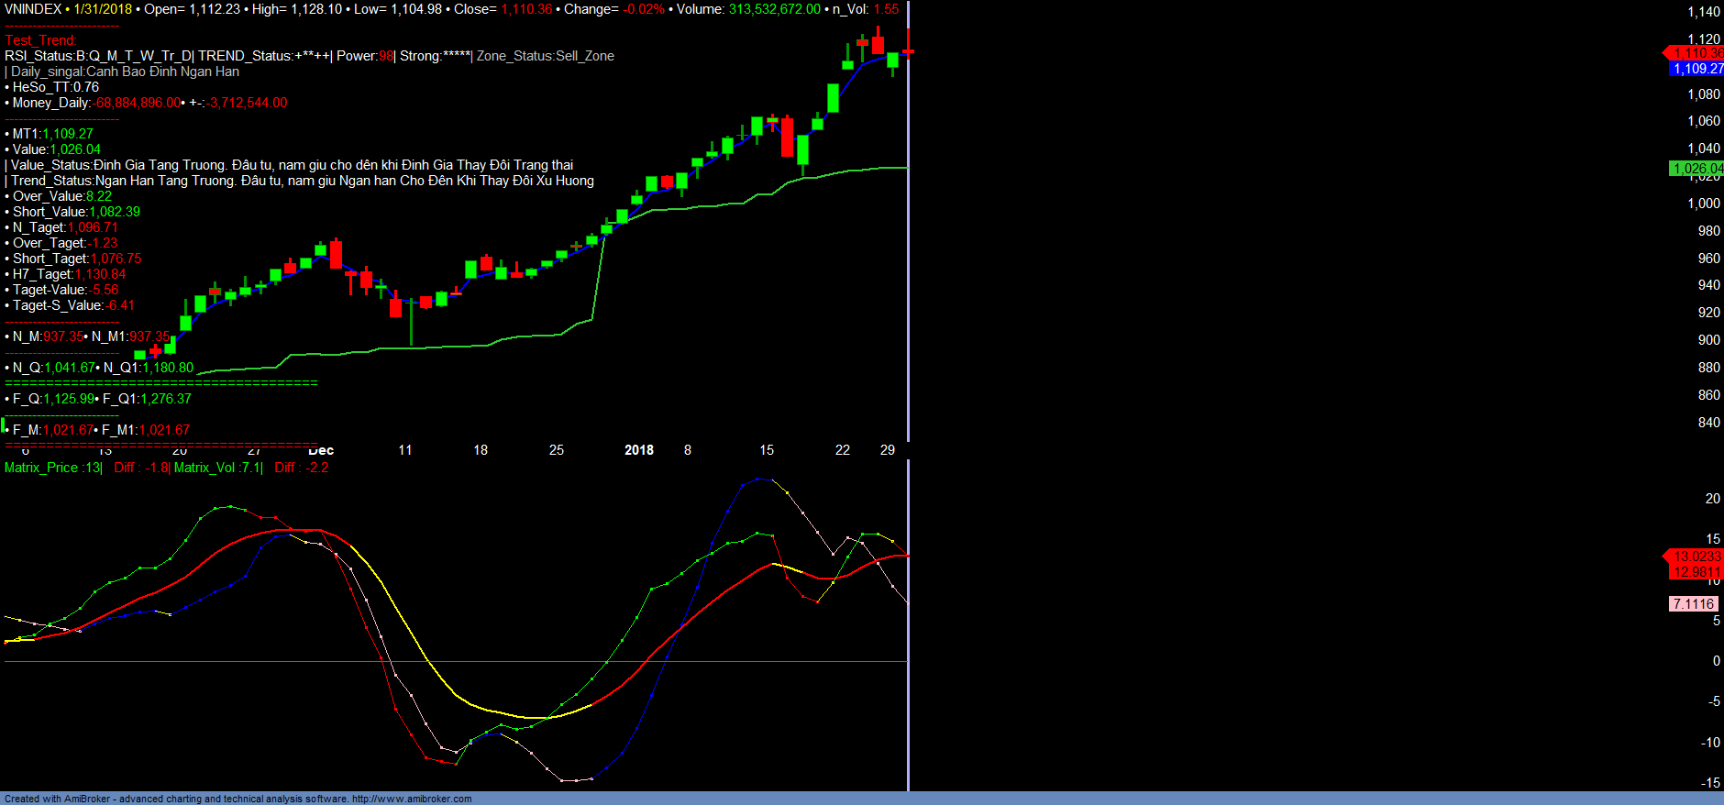Click the red 13.0233 indicator value marker
The image size is (1724, 805).
pyautogui.click(x=1696, y=557)
